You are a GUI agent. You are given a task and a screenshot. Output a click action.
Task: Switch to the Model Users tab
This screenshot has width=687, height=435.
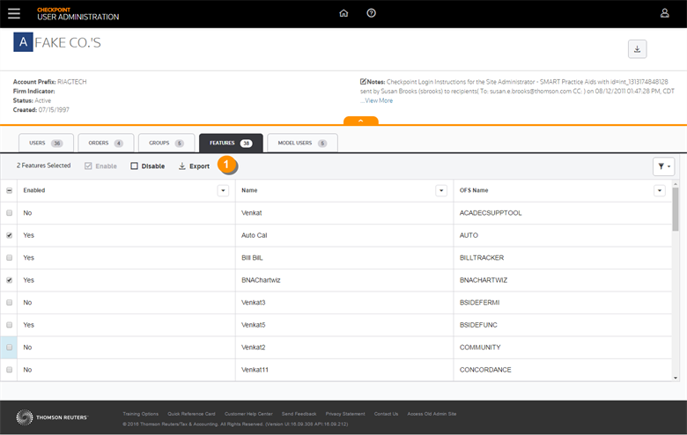(x=302, y=143)
